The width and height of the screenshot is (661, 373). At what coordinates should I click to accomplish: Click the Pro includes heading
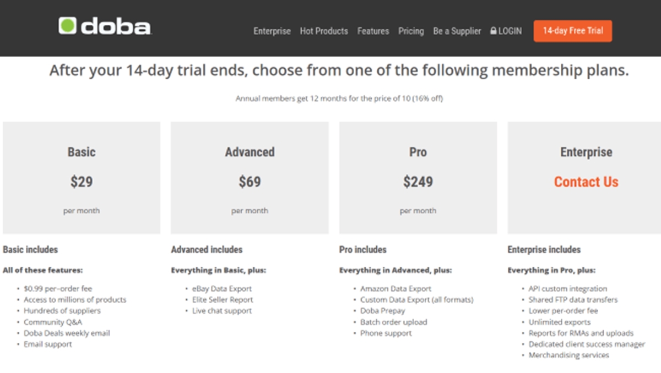(362, 250)
